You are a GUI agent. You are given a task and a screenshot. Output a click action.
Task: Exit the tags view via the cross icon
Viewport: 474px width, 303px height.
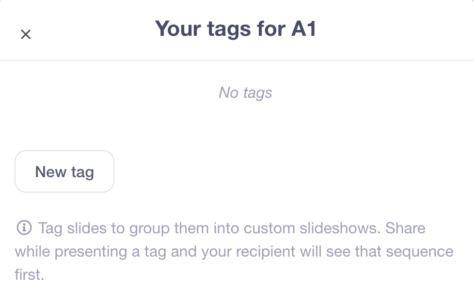click(26, 34)
